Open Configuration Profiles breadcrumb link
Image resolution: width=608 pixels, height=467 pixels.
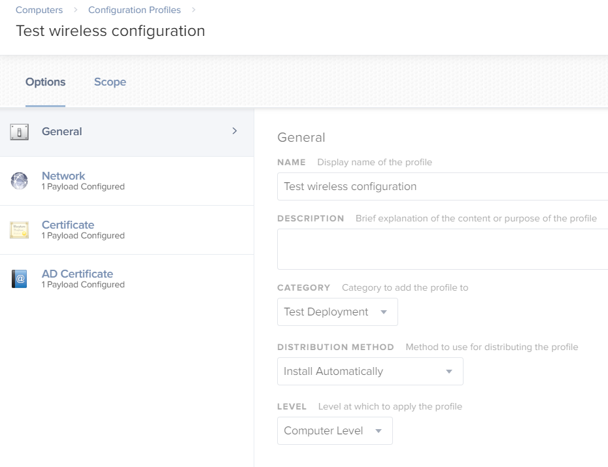pos(135,10)
